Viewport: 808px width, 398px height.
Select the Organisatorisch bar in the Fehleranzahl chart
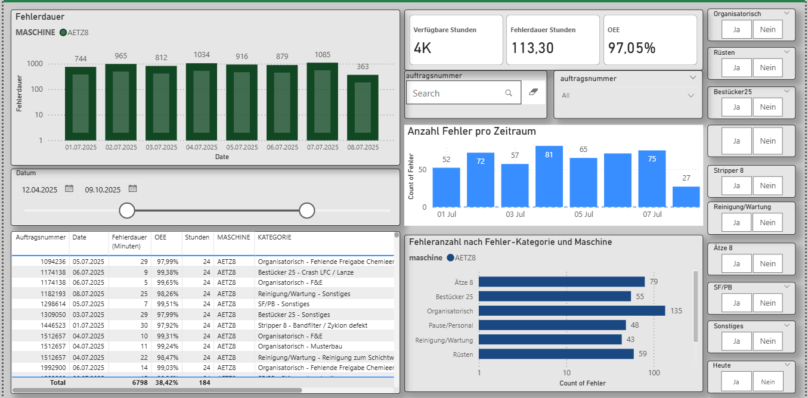point(571,311)
